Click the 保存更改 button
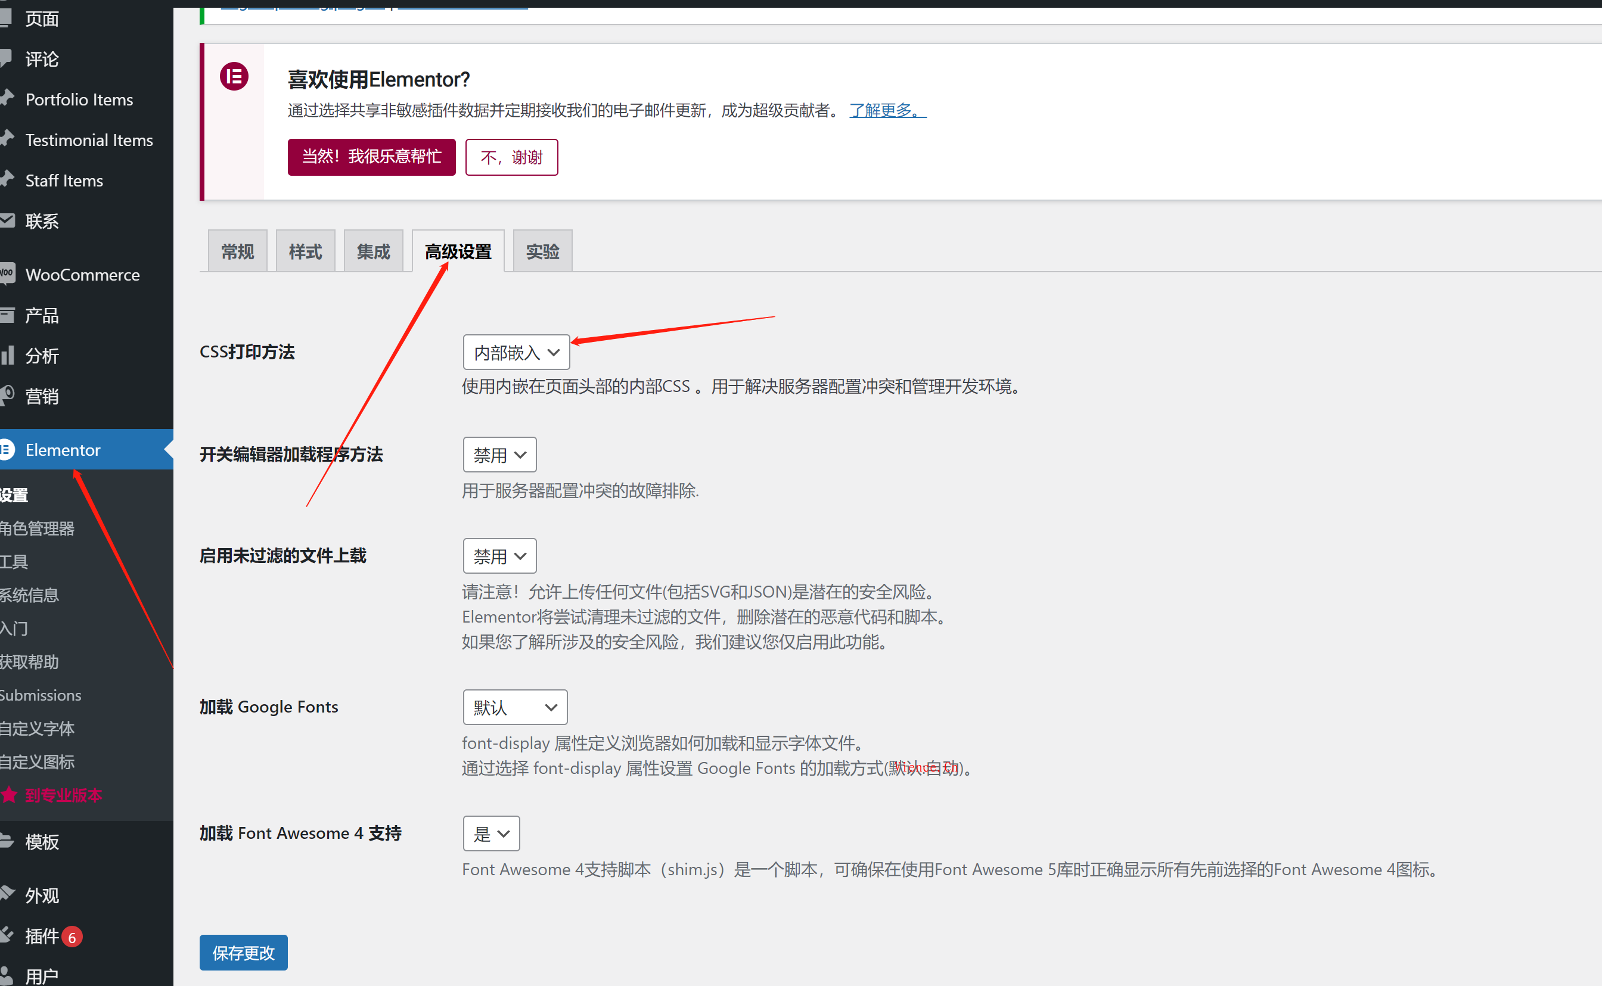 coord(243,952)
